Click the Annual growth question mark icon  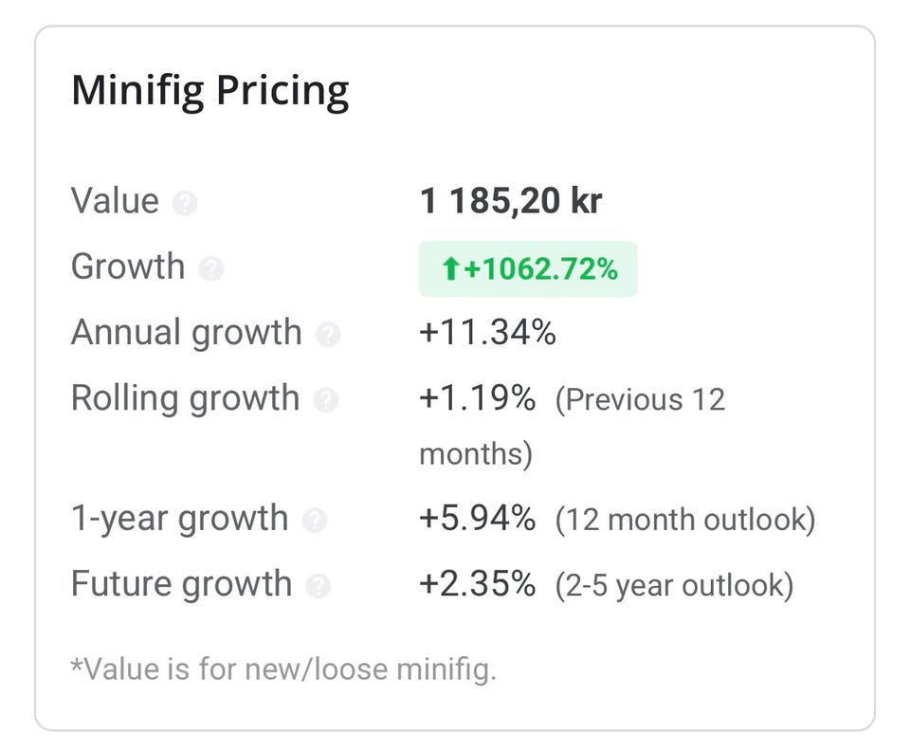pos(329,335)
